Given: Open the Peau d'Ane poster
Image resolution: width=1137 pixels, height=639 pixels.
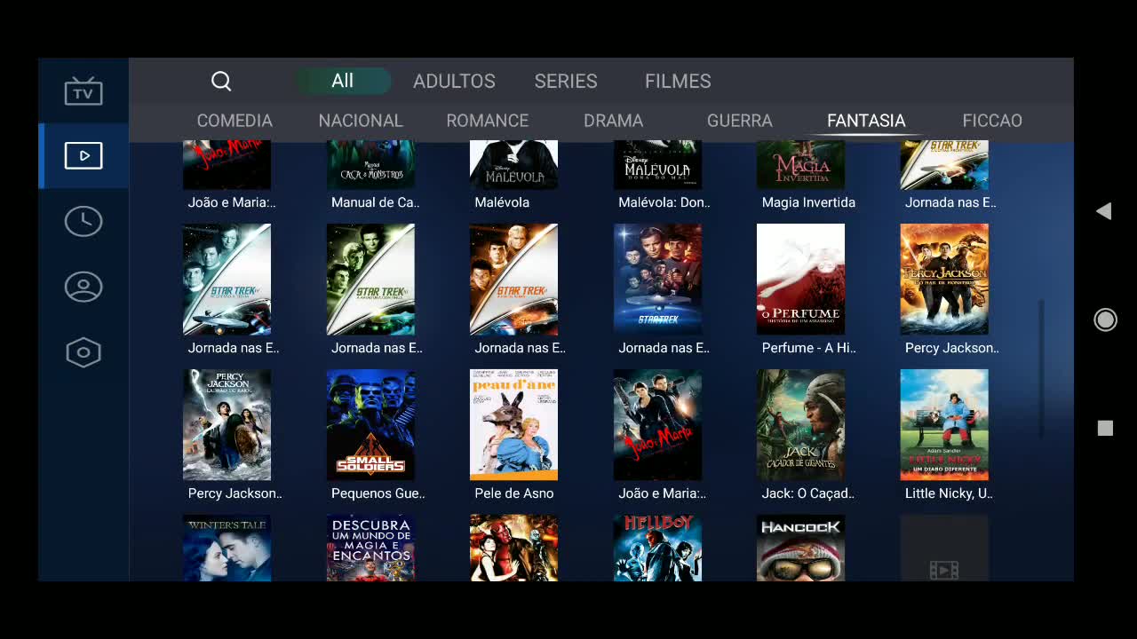Looking at the screenshot, I should [513, 425].
